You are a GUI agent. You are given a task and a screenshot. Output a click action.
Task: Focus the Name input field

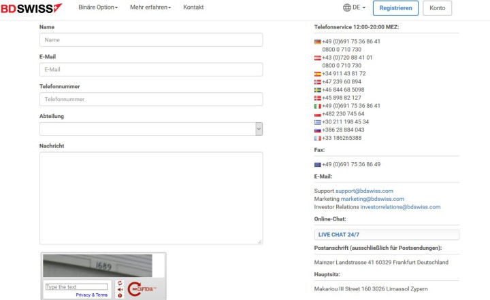151,40
